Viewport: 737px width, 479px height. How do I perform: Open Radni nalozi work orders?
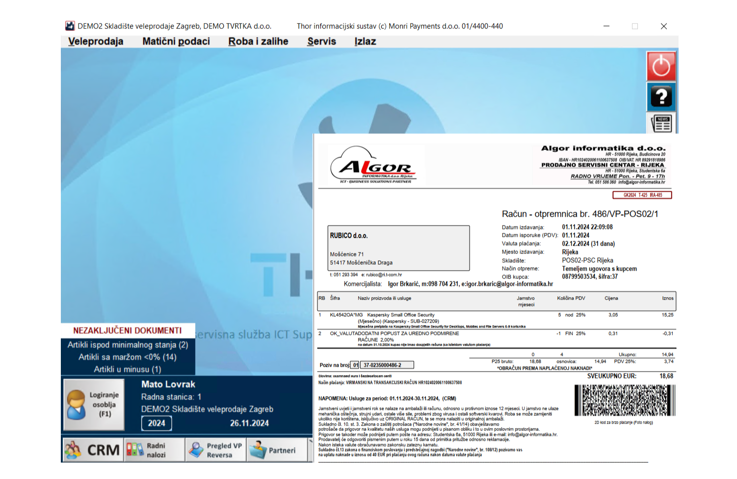coord(155,450)
